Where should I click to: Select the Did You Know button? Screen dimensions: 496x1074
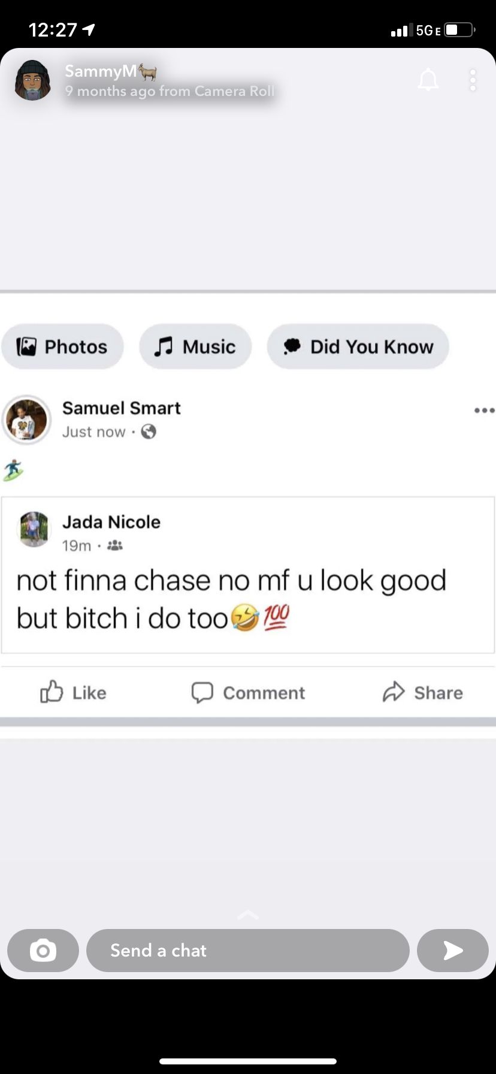358,346
